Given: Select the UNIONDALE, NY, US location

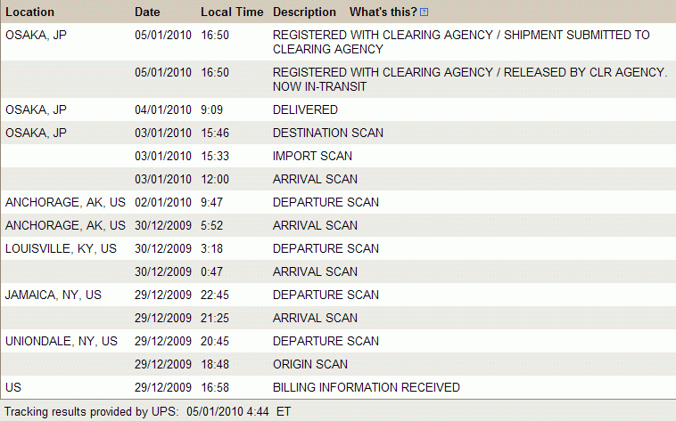Looking at the screenshot, I should (61, 342).
